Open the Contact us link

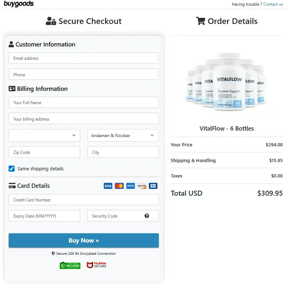tap(273, 4)
